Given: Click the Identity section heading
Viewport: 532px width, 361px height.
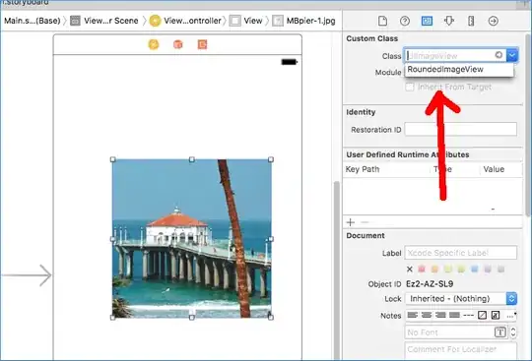Looking at the screenshot, I should click(x=361, y=112).
